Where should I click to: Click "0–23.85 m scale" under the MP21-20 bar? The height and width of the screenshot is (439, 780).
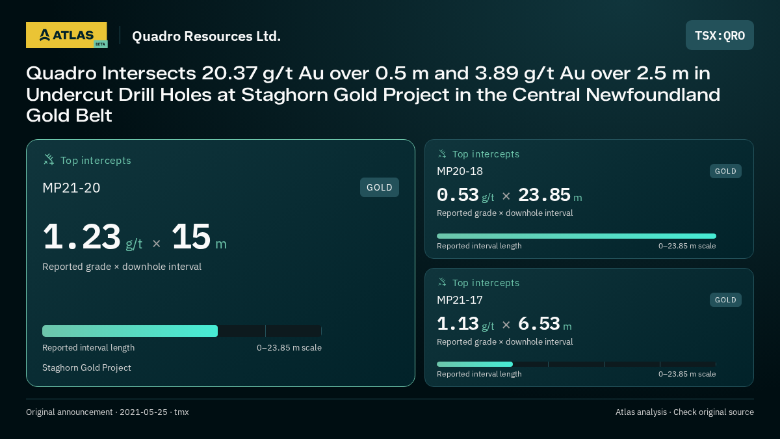(x=289, y=347)
